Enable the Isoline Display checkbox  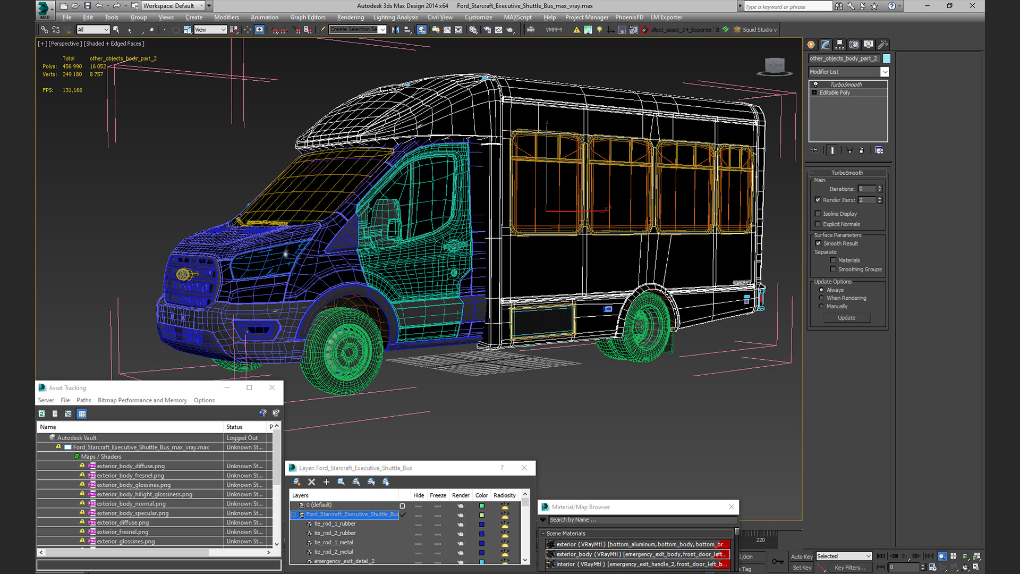point(818,214)
